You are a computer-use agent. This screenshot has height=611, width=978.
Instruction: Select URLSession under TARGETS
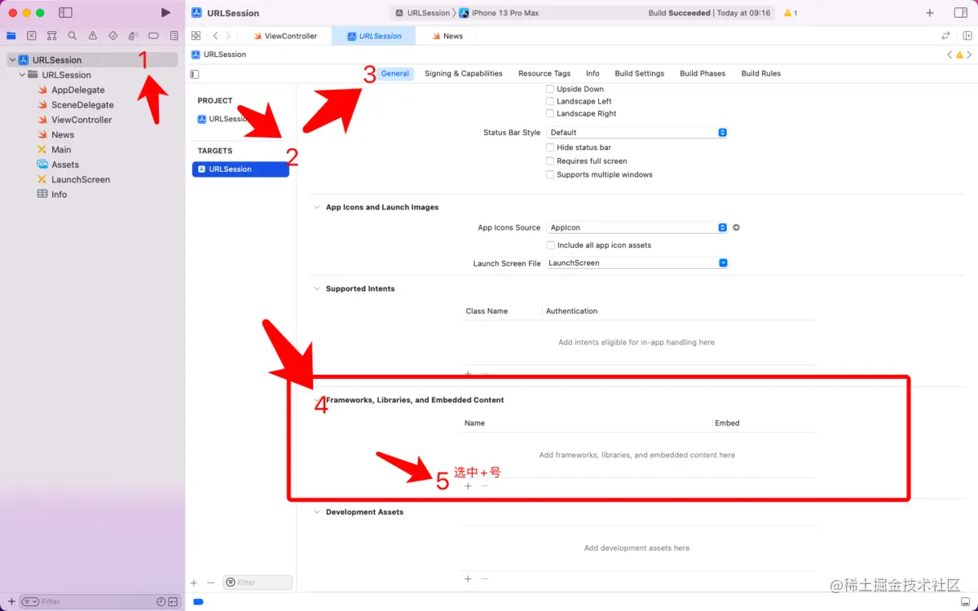coord(240,169)
